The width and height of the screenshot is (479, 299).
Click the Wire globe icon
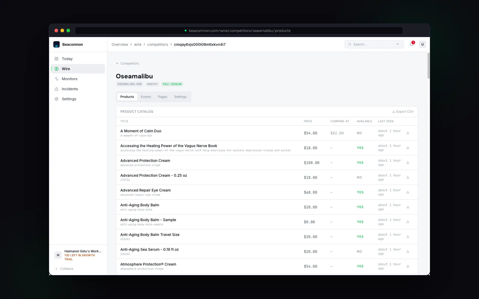tap(57, 69)
